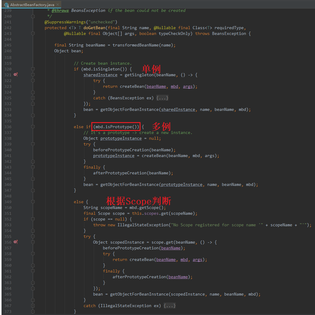Click fold end marker at line 364
This screenshot has height=315, width=315.
(33, 289)
